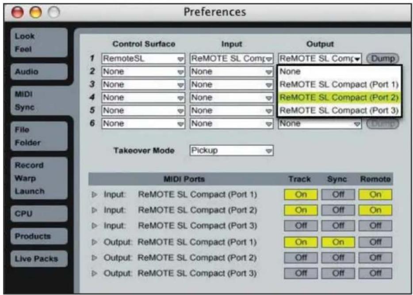The image size is (413, 295).
Task: Open Input dropdown for control surface 1
Action: (x=232, y=59)
